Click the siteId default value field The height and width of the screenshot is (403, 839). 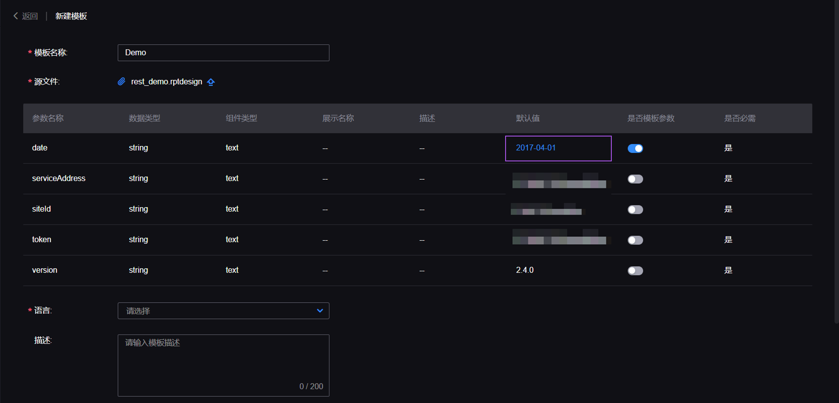(546, 209)
